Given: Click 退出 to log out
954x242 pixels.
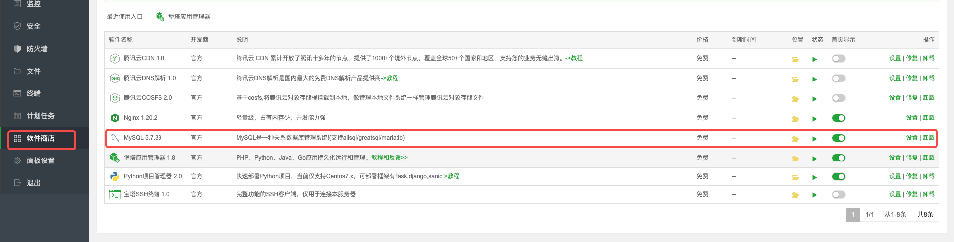Looking at the screenshot, I should point(45,183).
